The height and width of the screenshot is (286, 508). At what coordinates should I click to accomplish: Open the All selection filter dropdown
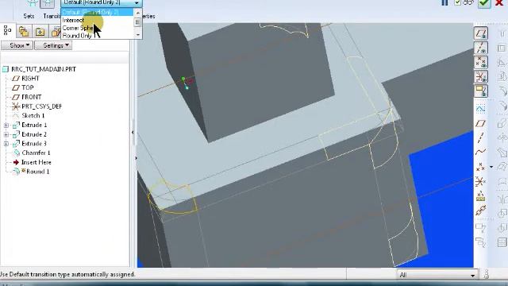pos(437,275)
